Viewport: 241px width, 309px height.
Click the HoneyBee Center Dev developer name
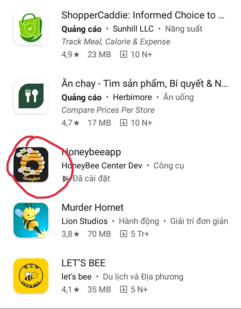(x=102, y=166)
